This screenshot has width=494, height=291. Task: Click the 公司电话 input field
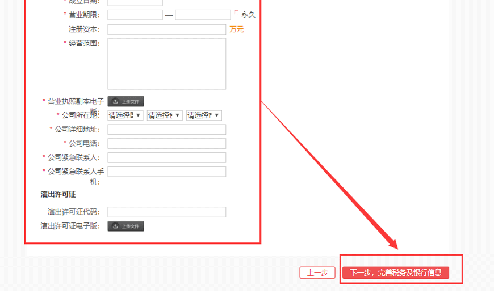[167, 144]
